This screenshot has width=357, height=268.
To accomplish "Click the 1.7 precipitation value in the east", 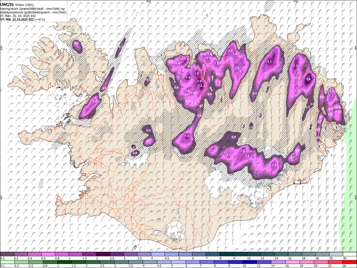I will (331, 95).
